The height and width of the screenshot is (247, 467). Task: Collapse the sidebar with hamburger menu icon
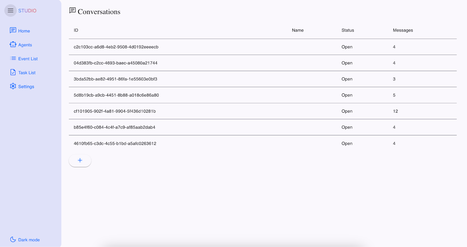11,11
